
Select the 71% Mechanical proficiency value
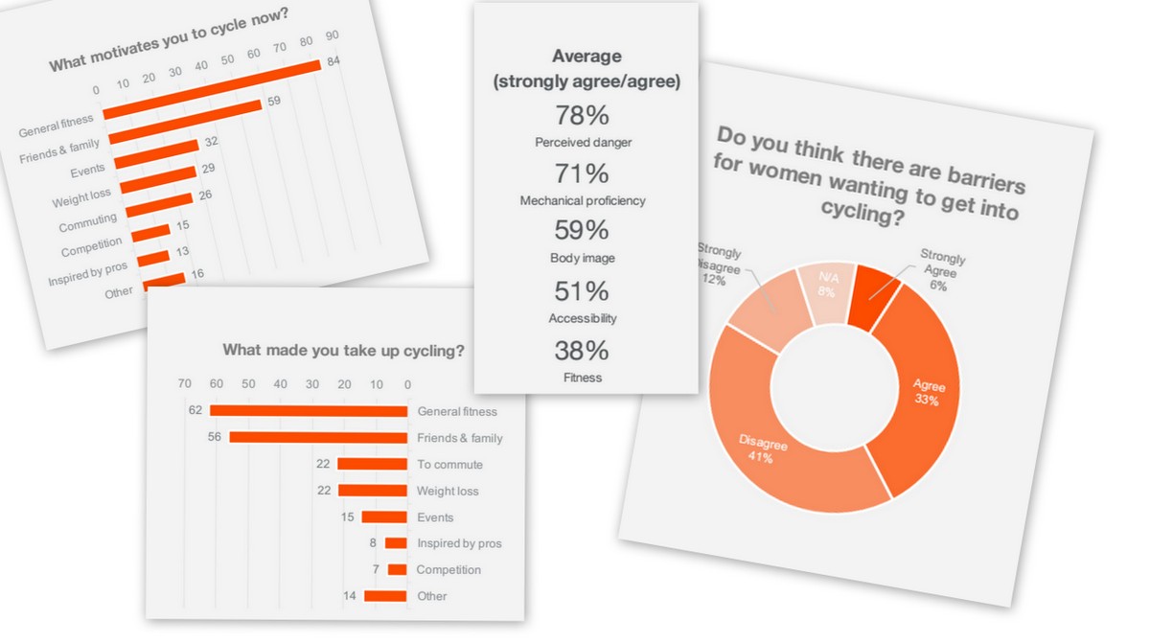coord(583,174)
